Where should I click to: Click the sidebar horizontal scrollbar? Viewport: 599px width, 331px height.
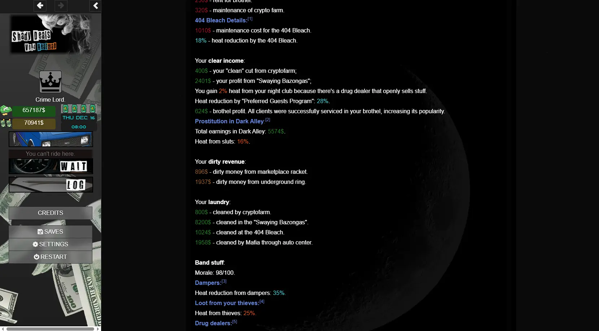click(x=51, y=329)
